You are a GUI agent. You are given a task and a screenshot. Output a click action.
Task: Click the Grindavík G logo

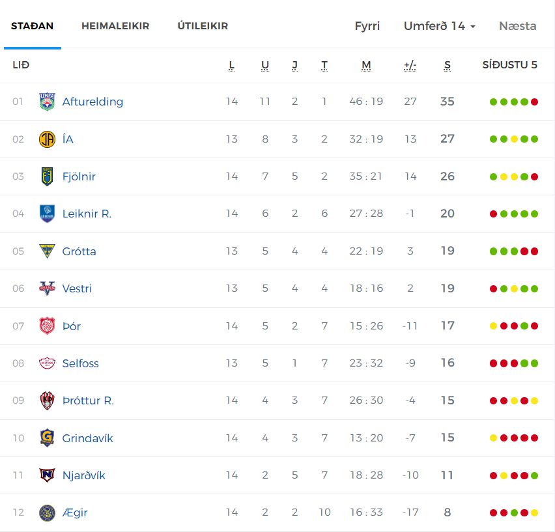tap(47, 438)
